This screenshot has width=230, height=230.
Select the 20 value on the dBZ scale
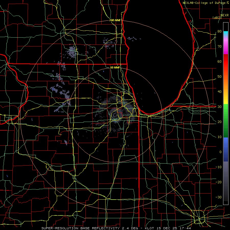(220, 122)
